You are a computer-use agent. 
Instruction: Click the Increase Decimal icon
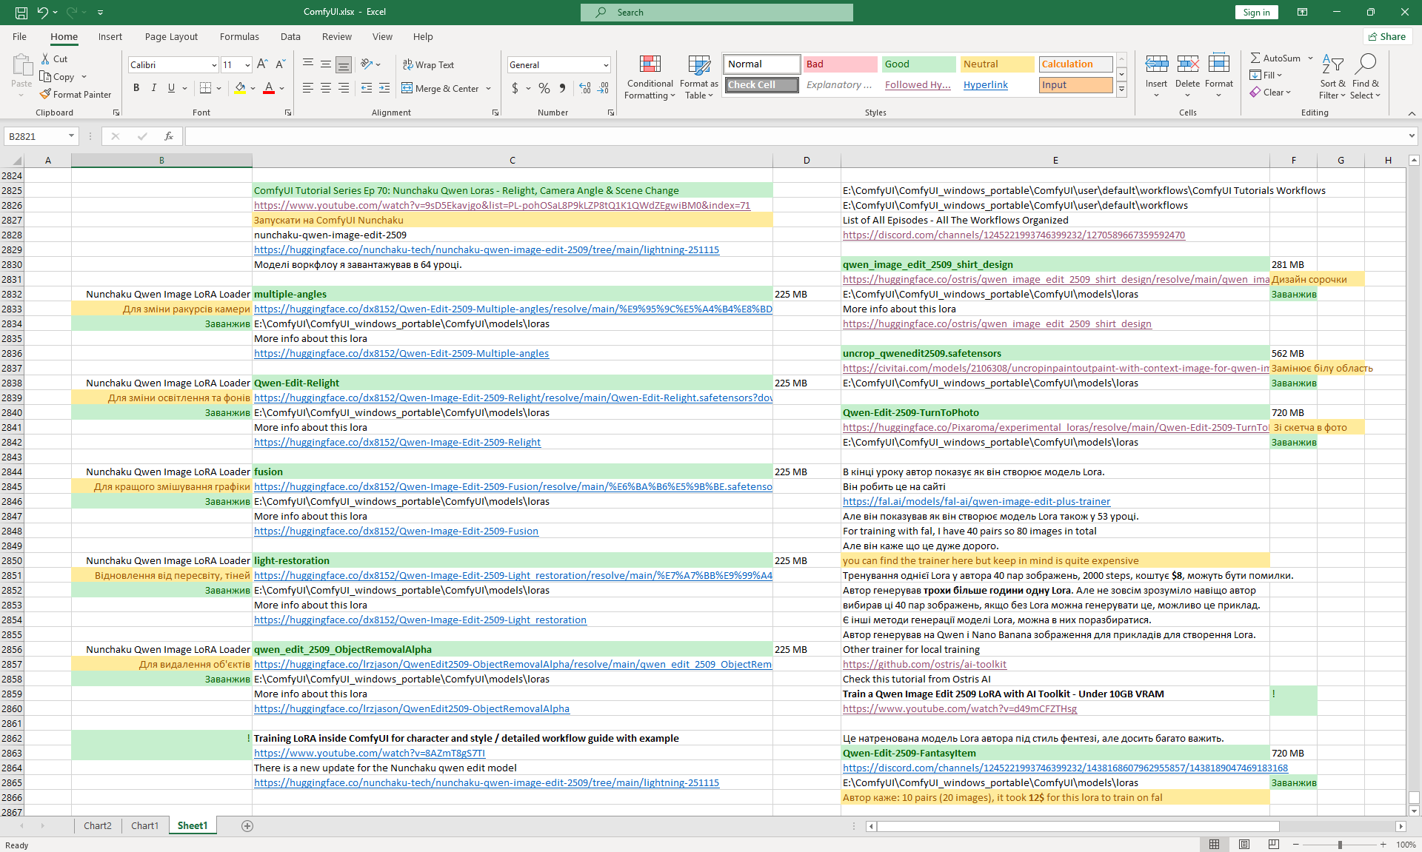point(585,88)
